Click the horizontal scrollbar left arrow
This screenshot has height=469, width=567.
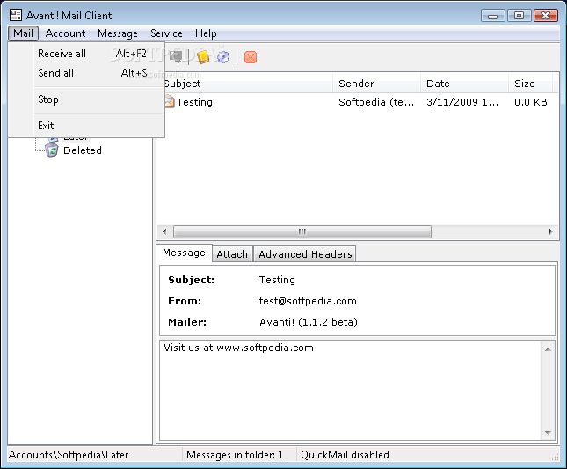click(165, 231)
